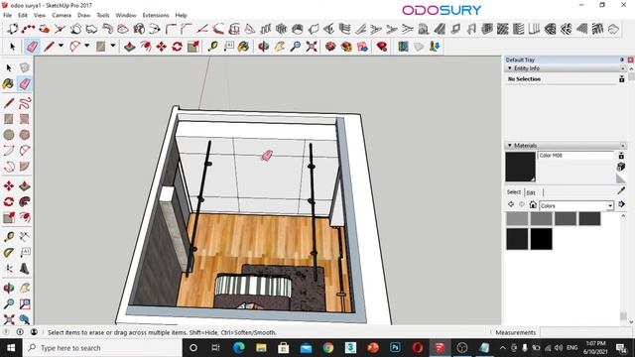Open the Extensions menu
The width and height of the screenshot is (635, 357).
[156, 16]
